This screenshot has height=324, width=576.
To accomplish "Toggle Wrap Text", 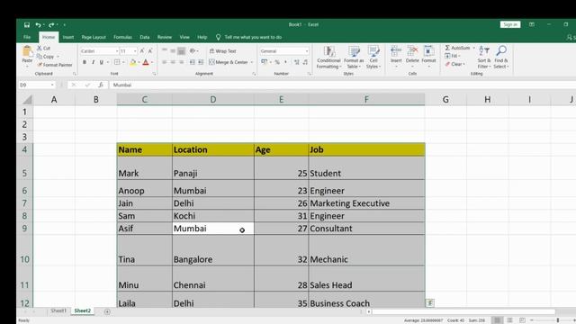I will [222, 51].
